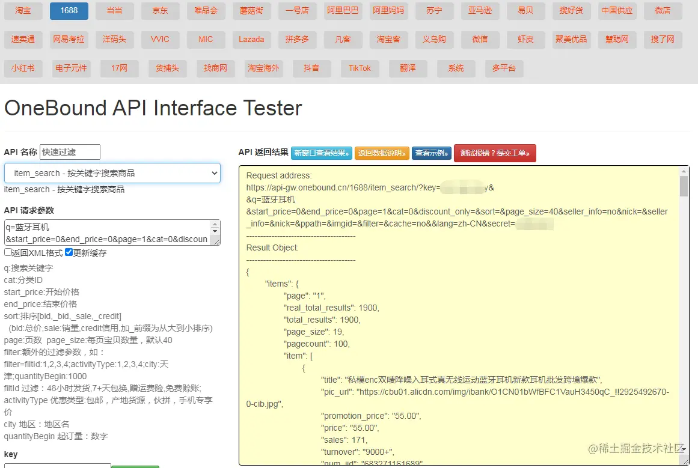
Task: Open the 货捕头 tab
Action: click(x=167, y=68)
